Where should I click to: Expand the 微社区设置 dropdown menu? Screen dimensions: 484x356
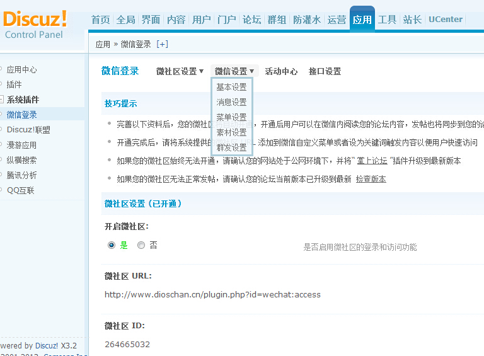click(180, 71)
